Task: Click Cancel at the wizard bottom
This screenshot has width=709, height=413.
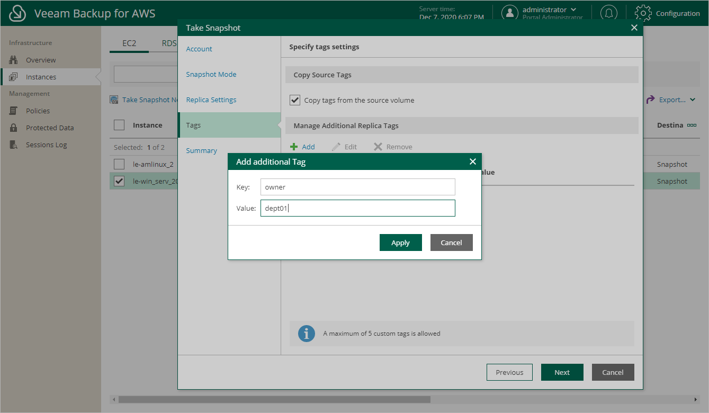Action: point(613,372)
